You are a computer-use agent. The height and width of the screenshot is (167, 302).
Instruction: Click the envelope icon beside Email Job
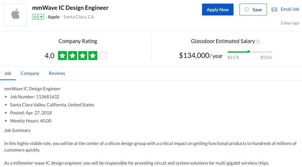[x=274, y=9]
